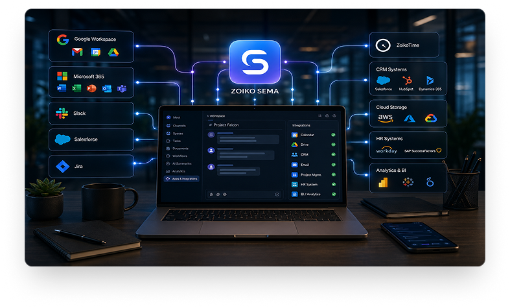Toggle the Email integration green checkmark

click(333, 165)
